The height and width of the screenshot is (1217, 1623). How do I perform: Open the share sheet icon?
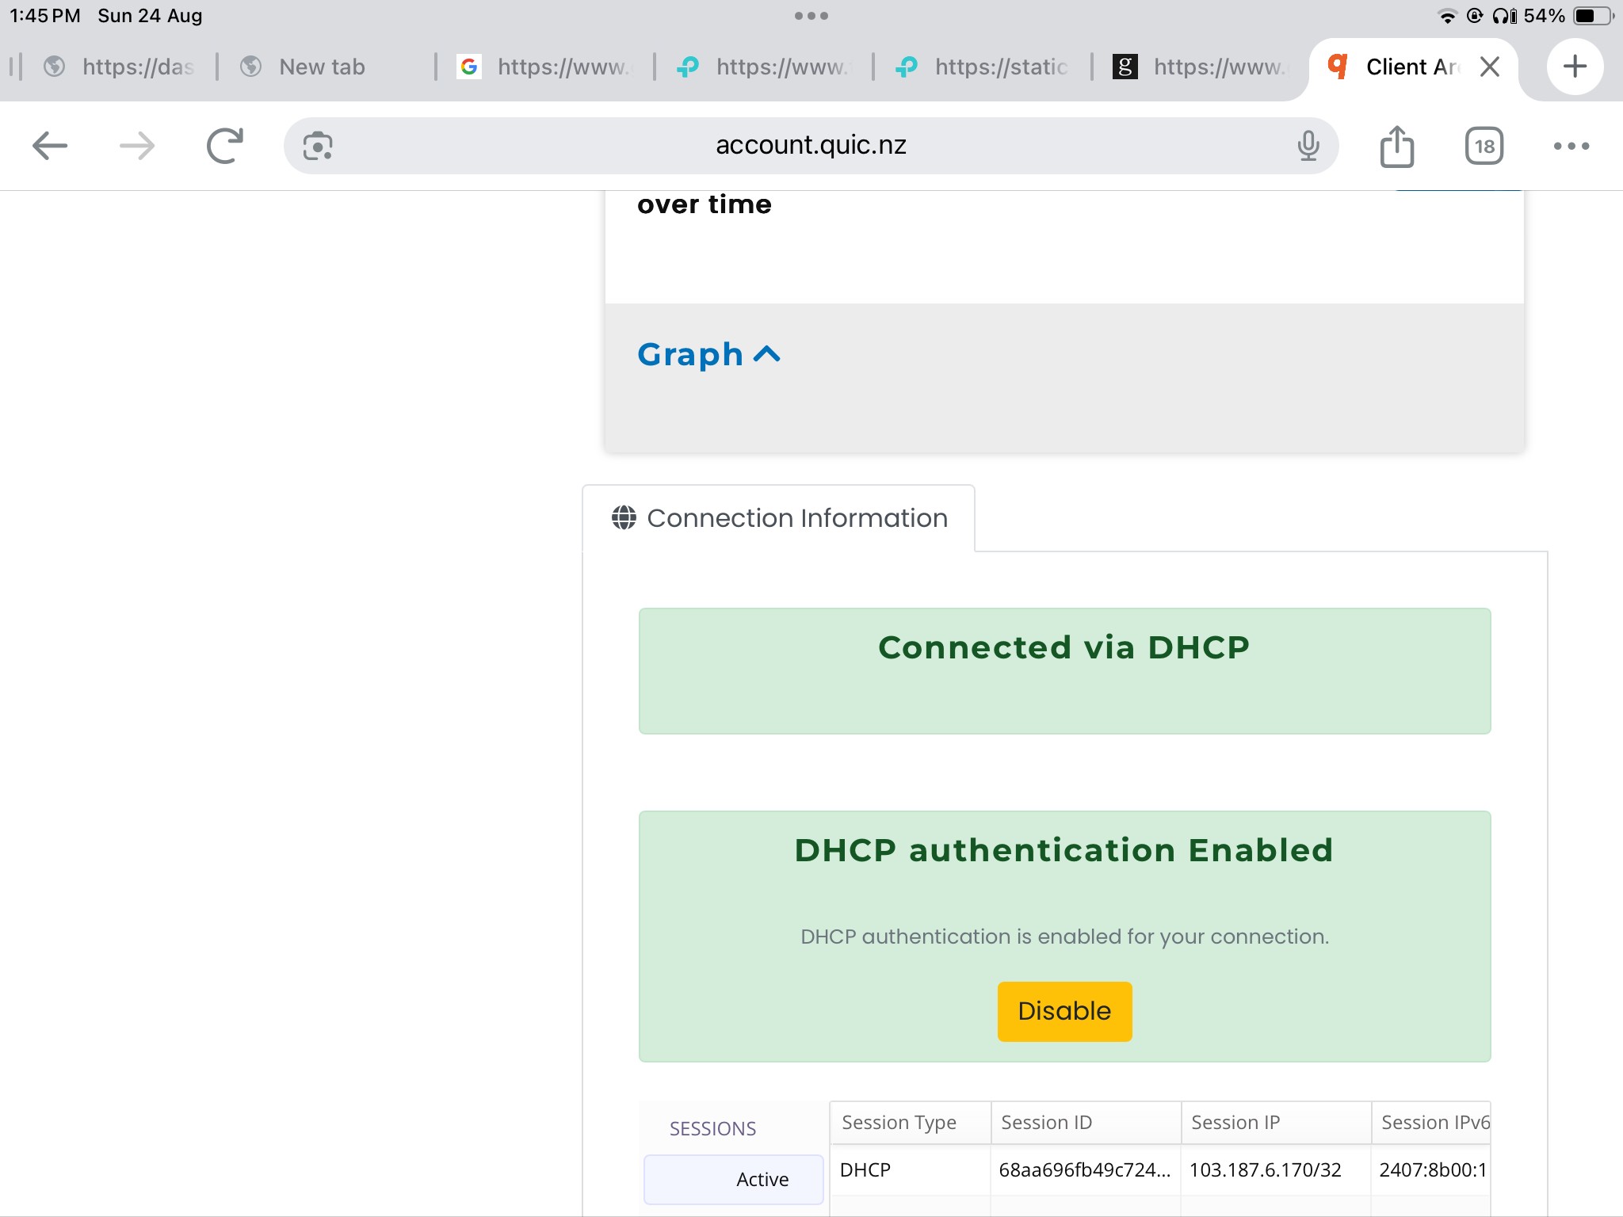pos(1396,146)
